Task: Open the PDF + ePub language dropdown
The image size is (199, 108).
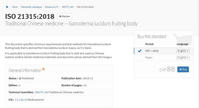Action: (183, 51)
